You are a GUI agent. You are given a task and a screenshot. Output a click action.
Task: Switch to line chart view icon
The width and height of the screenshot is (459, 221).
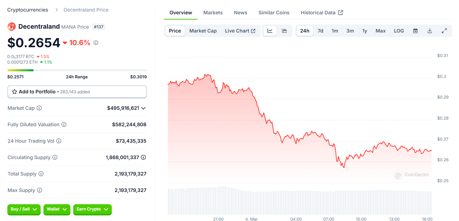point(270,31)
